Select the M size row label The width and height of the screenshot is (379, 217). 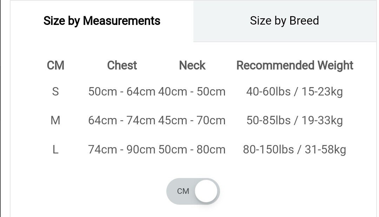(55, 121)
